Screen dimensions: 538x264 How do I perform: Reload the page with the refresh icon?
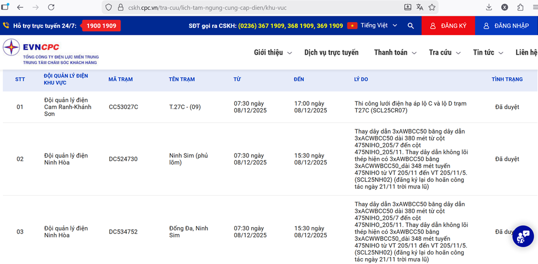(x=51, y=7)
